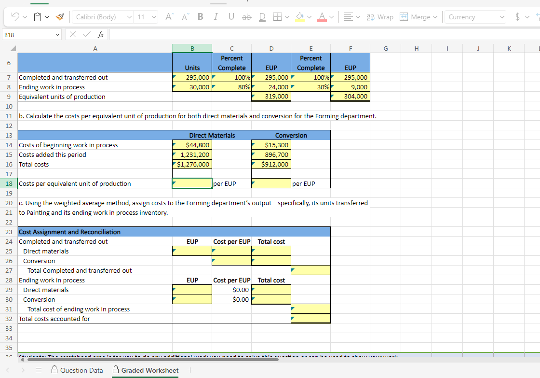The height and width of the screenshot is (378, 540).
Task: Select cell B18 in the Name Box
Action: 29,34
